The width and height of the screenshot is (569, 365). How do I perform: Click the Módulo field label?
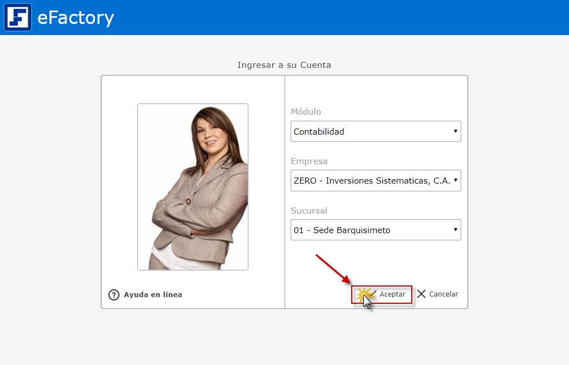pos(306,112)
